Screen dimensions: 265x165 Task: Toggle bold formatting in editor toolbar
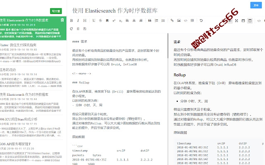[x=72, y=21]
